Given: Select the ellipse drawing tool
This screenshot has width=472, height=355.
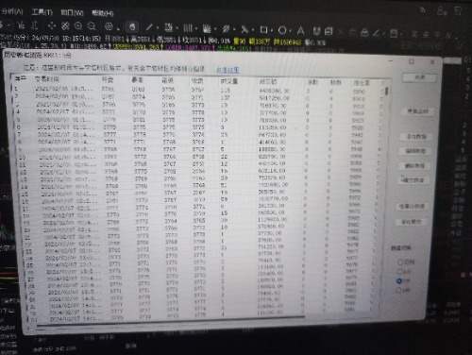Looking at the screenshot, I should point(282,30).
